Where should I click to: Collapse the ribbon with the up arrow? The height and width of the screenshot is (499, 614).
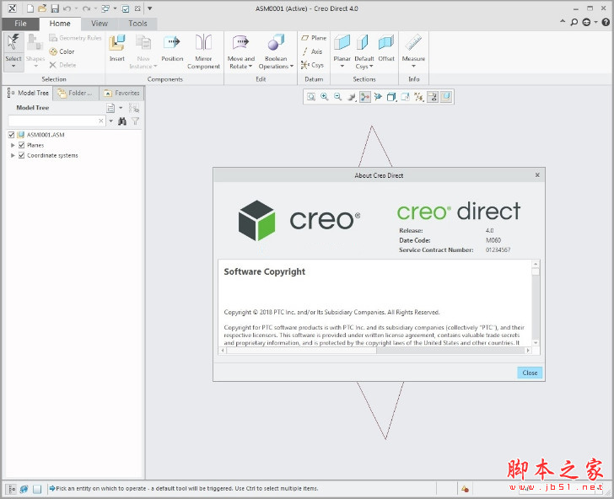tap(563, 22)
